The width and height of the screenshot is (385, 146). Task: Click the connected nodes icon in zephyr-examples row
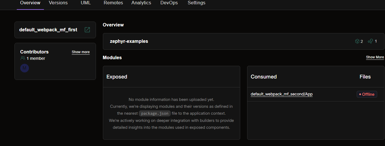[x=370, y=41]
